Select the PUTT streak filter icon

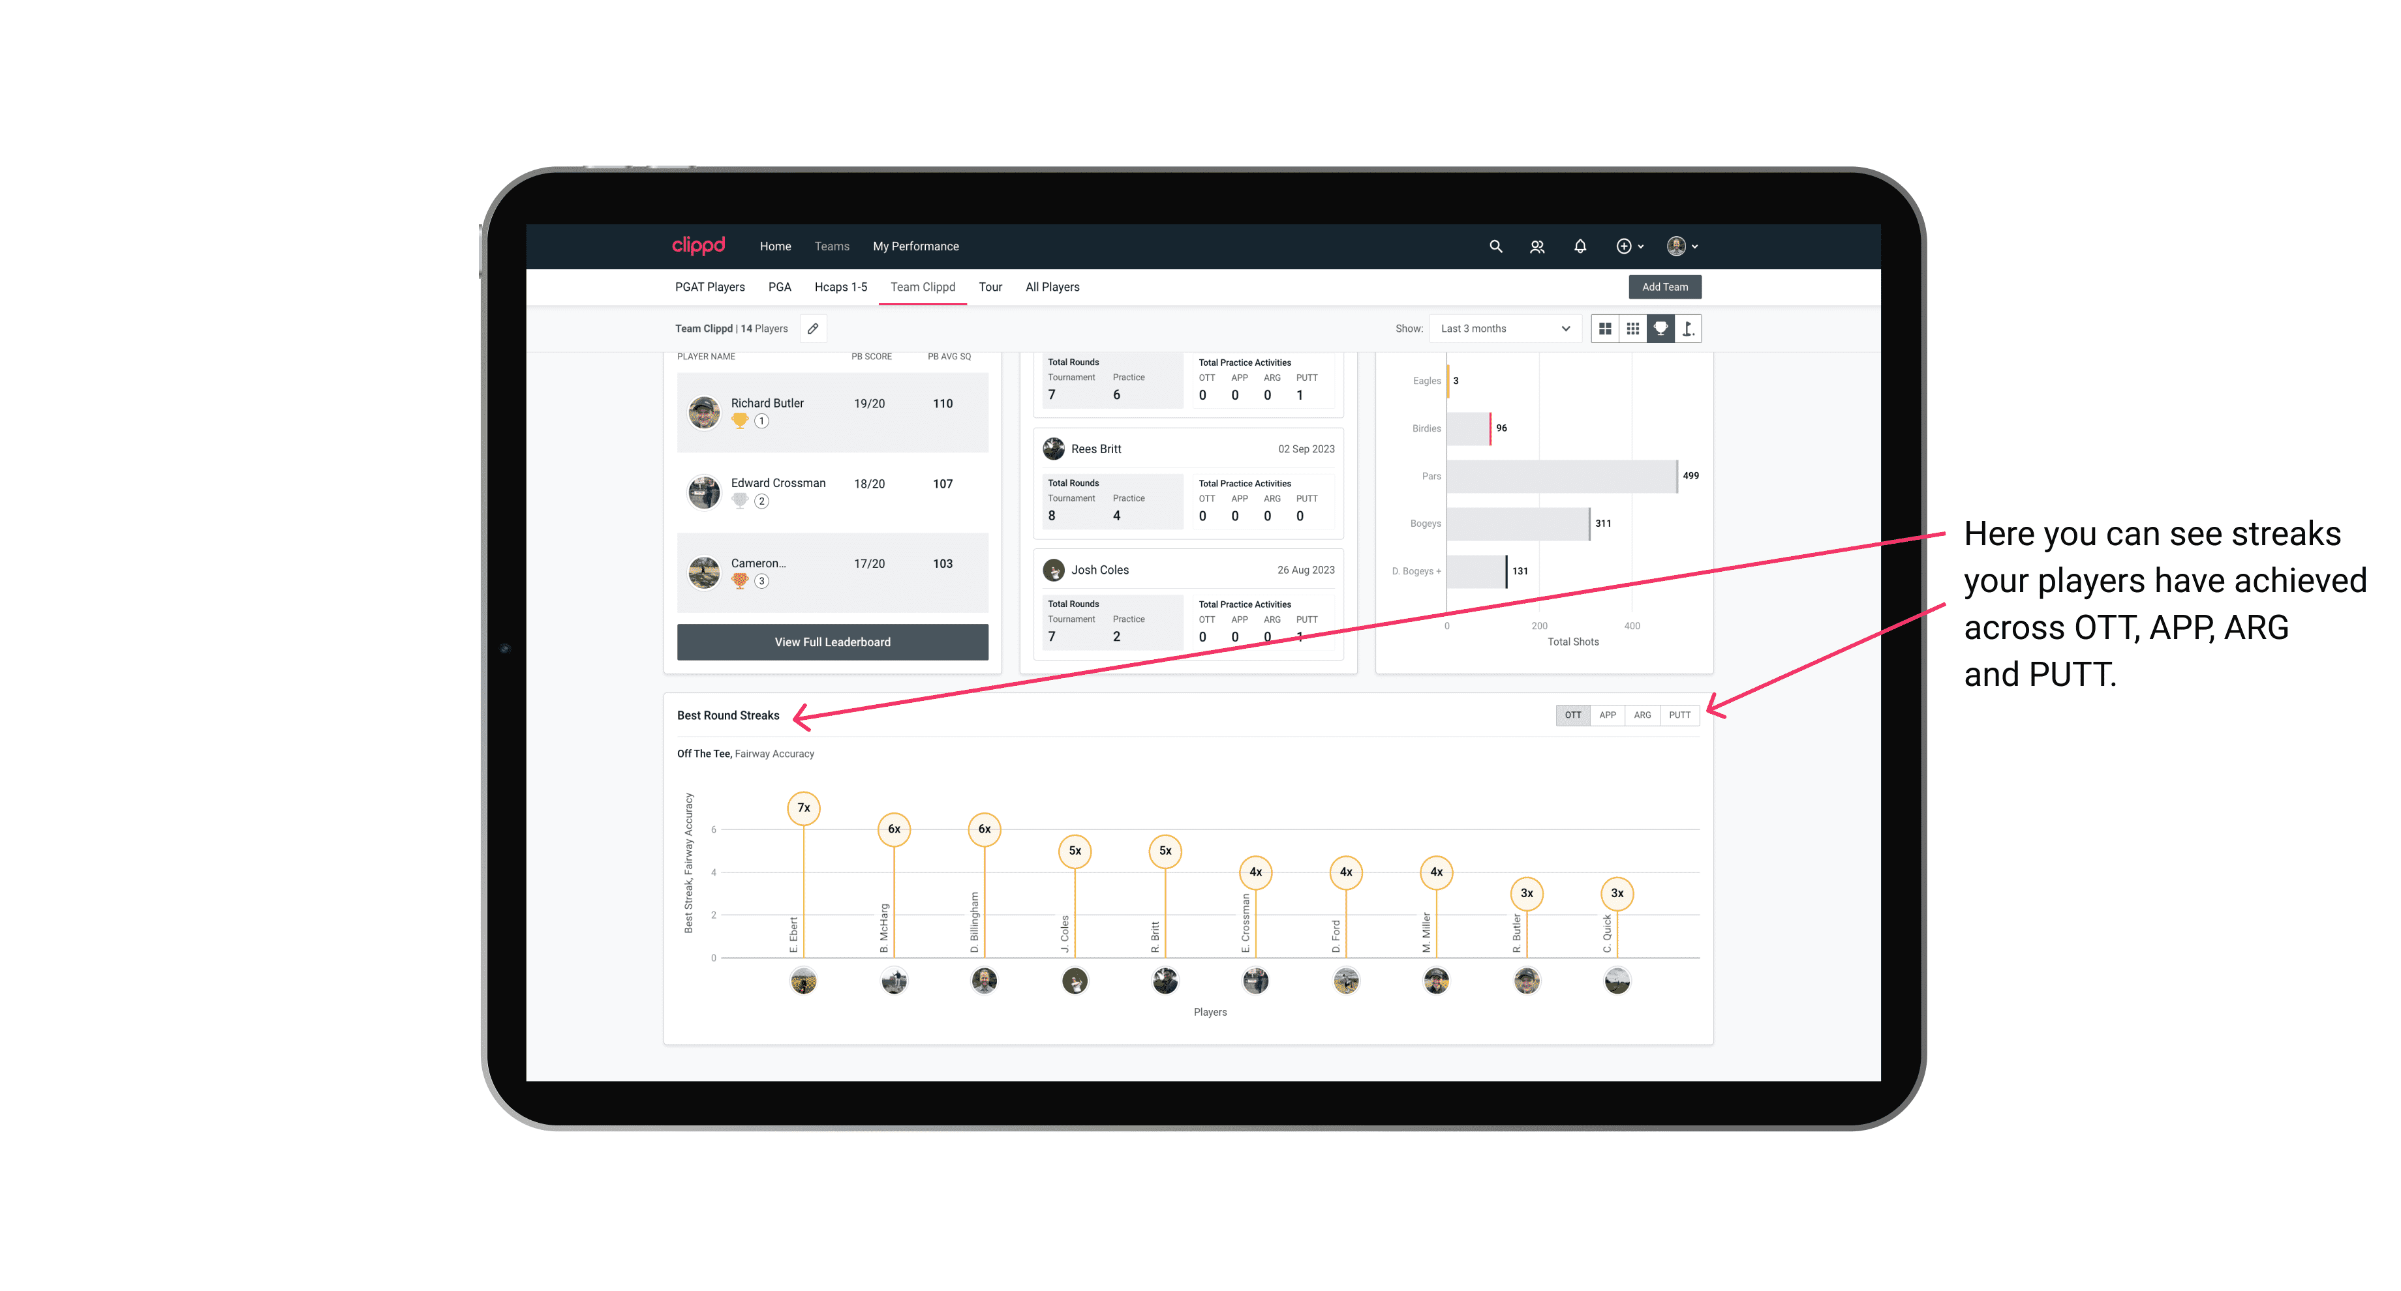[1679, 714]
